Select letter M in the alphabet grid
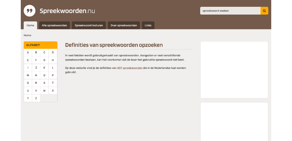 tap(28, 75)
